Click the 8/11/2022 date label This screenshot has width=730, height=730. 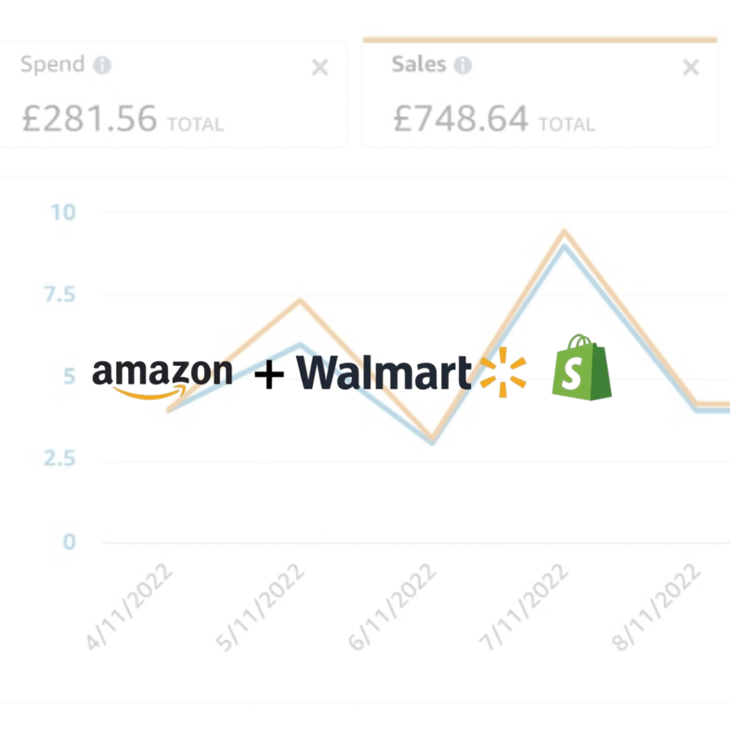pyautogui.click(x=656, y=607)
